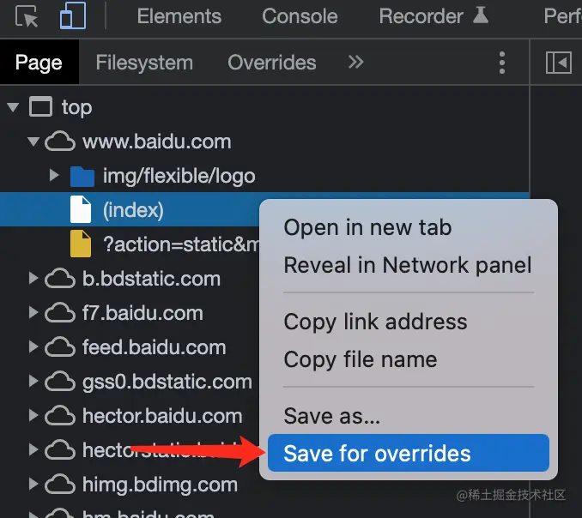Select the himg.bdimg.com tree item

coord(160,485)
